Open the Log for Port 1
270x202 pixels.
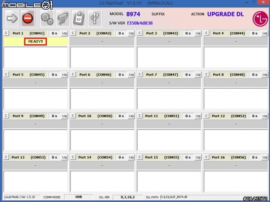coord(65,33)
